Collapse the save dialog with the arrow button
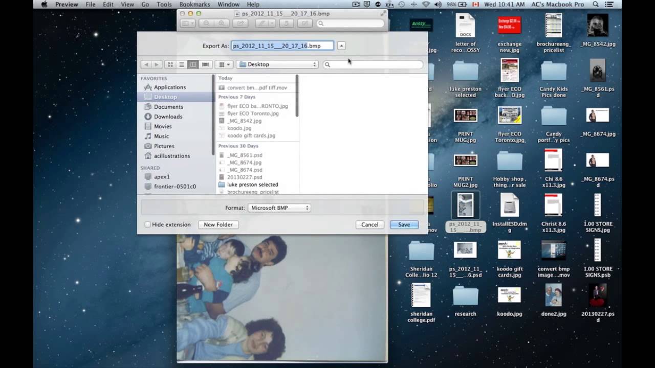The width and height of the screenshot is (655, 368). pos(341,45)
